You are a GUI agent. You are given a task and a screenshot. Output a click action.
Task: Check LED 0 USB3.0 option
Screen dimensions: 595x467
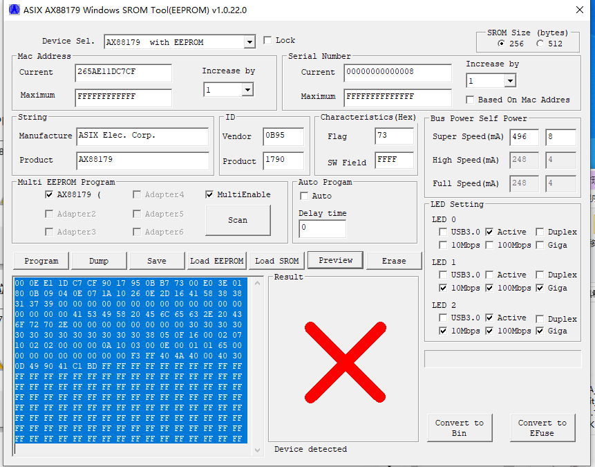443,232
